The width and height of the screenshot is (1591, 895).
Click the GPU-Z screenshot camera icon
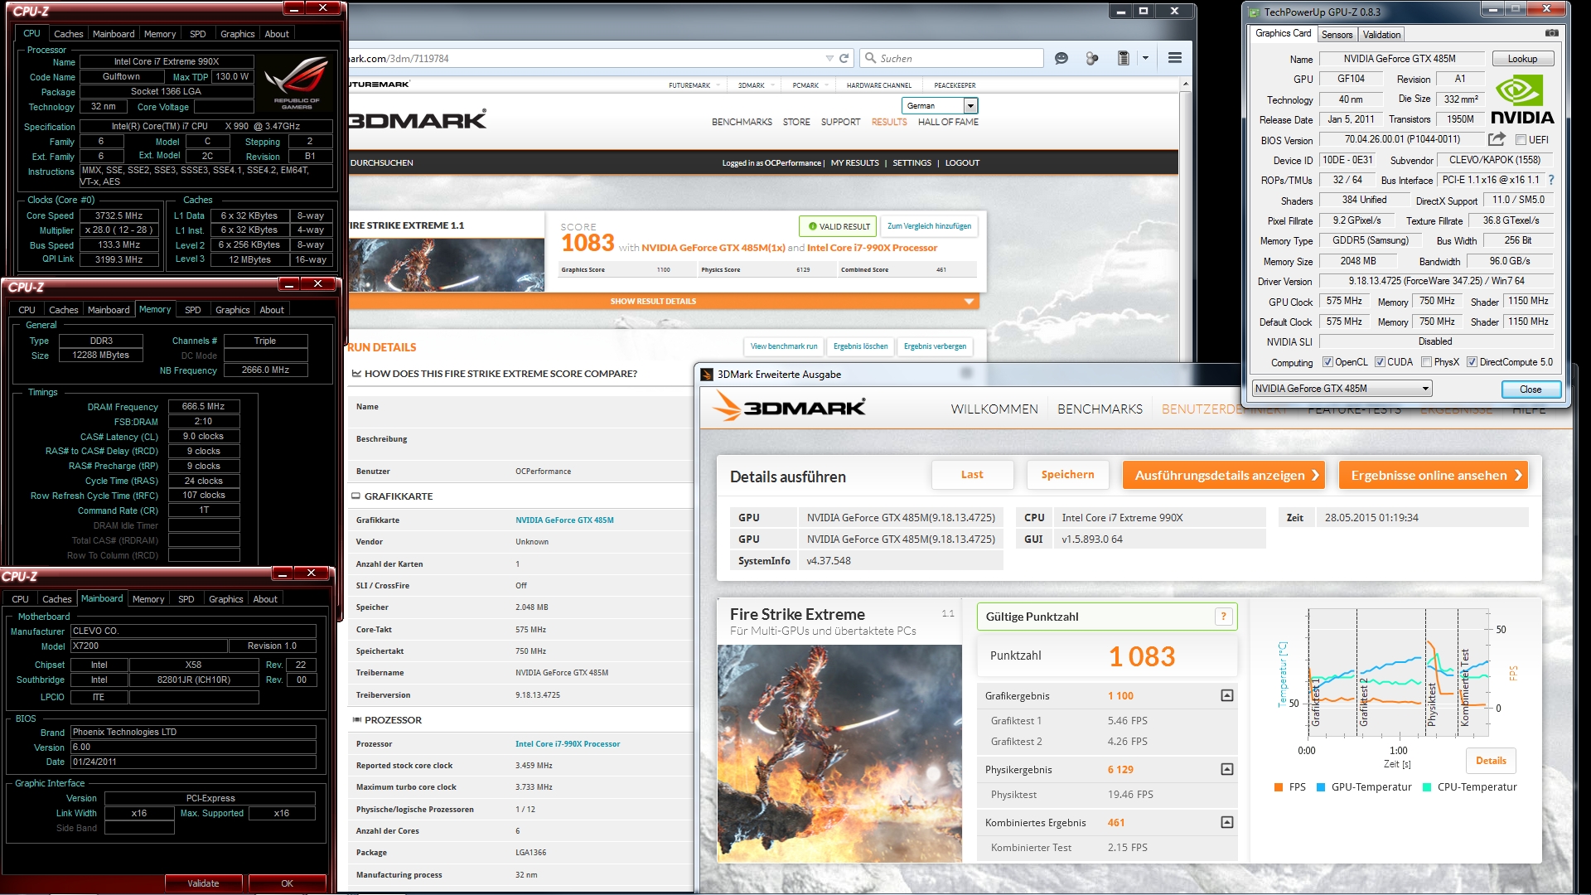pyautogui.click(x=1551, y=33)
